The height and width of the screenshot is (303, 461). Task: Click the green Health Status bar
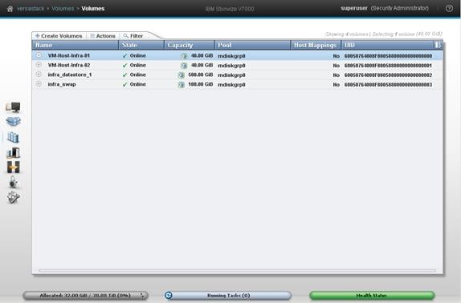pos(372,295)
